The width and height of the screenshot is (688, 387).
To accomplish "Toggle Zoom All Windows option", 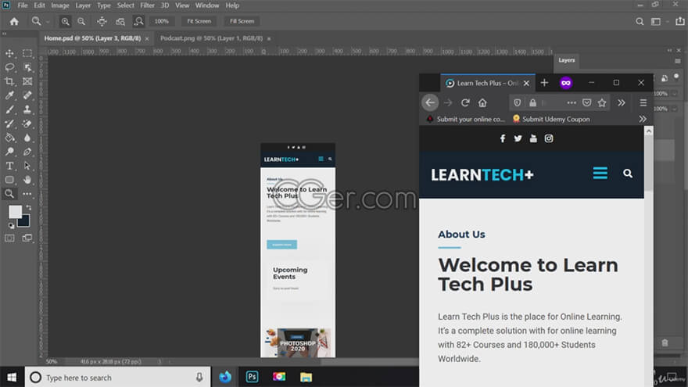I will pyautogui.click(x=120, y=21).
